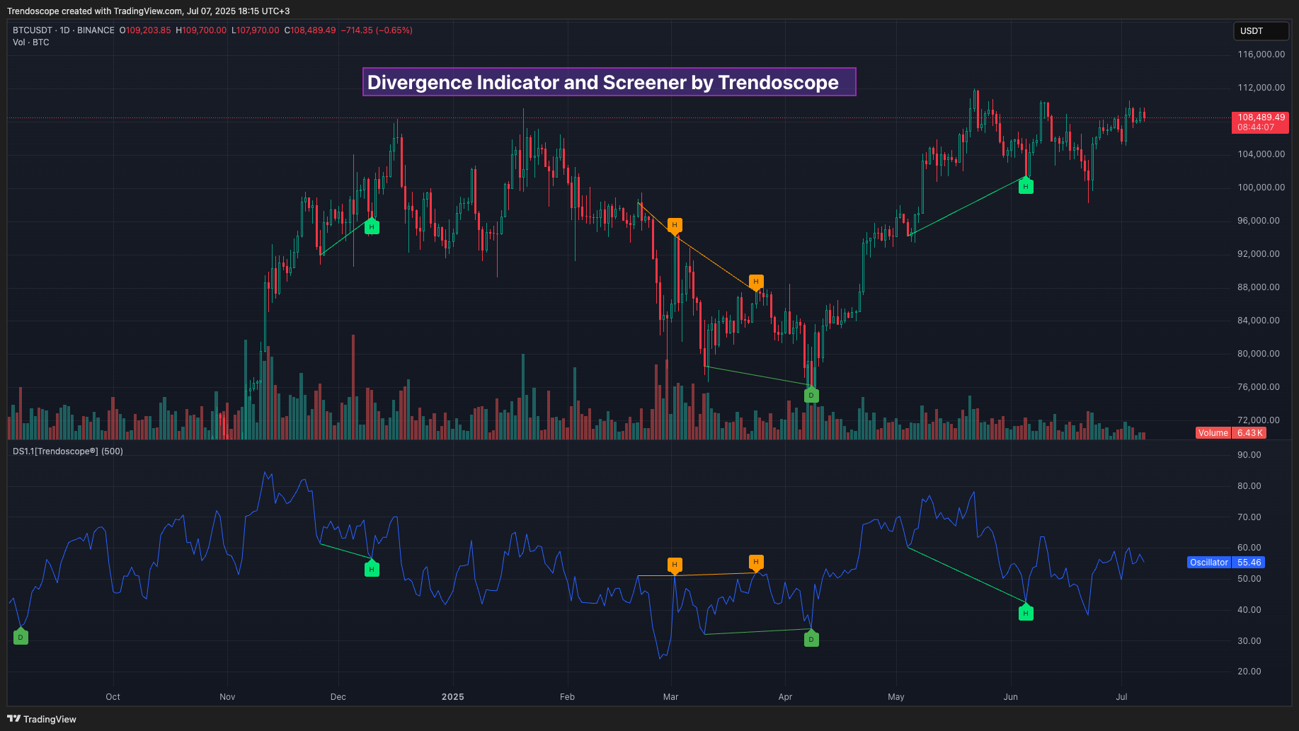Click the Vol · BTC indicator legend
This screenshot has height=731, width=1299.
tap(31, 42)
